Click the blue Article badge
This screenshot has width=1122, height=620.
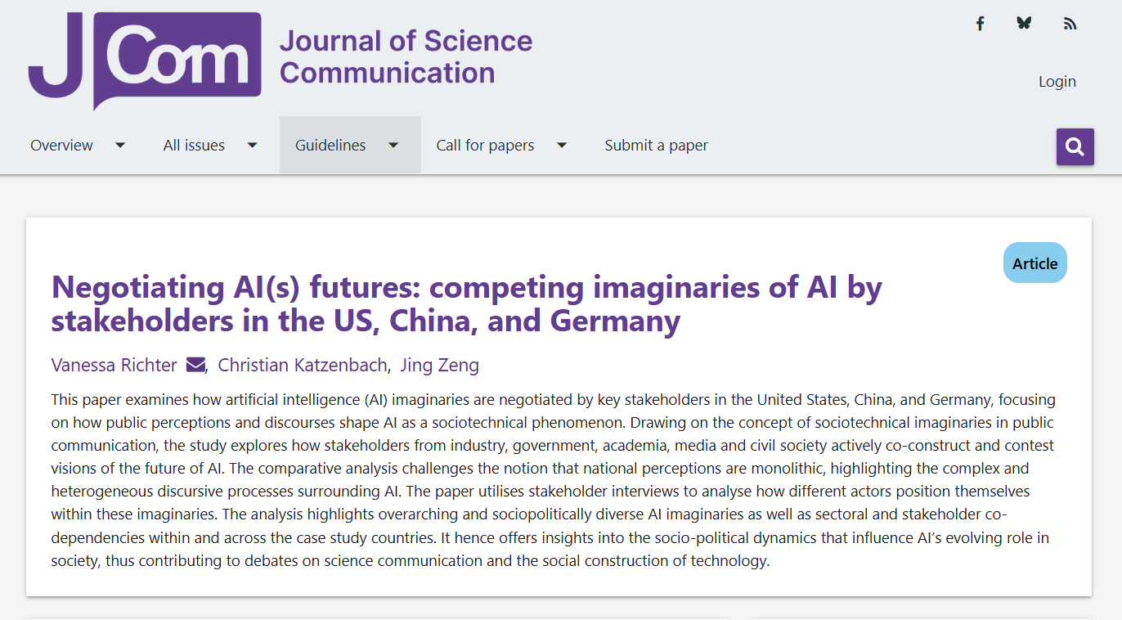1034,263
